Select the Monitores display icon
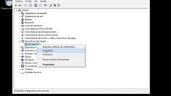The height and width of the screenshot is (96, 171). (22, 60)
